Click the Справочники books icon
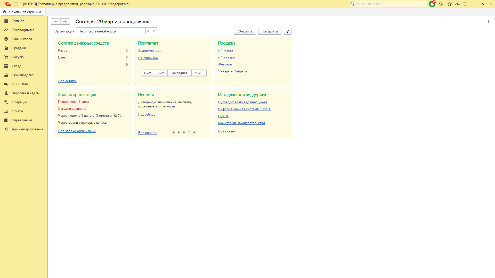The image size is (495, 278). (6, 120)
